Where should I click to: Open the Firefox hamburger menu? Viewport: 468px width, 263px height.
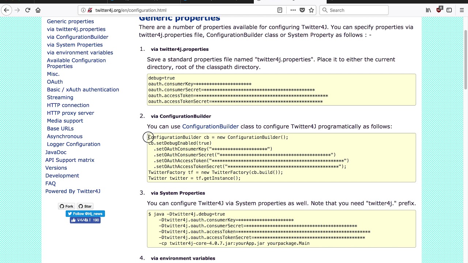click(x=462, y=10)
